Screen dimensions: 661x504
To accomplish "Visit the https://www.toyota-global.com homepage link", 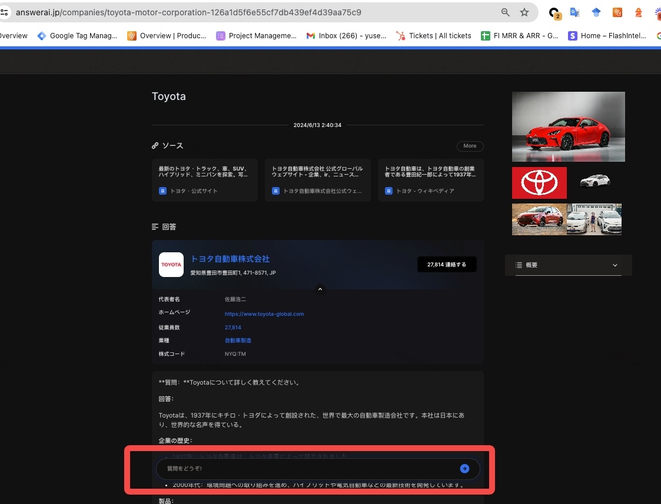I will 264,314.
